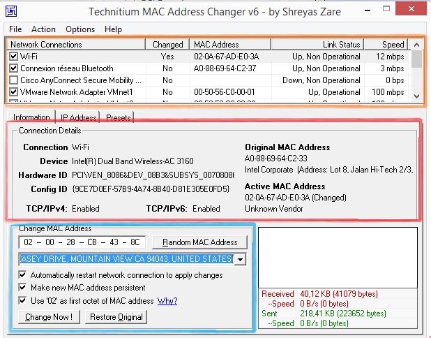Check the Cisco AnyConnect Secure Mobility checkbox

[x=13, y=80]
